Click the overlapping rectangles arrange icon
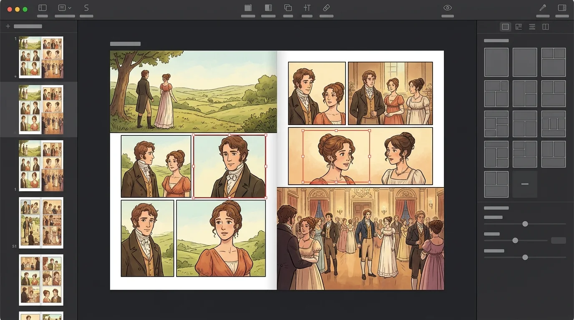Image resolution: width=574 pixels, height=320 pixels. [x=288, y=7]
